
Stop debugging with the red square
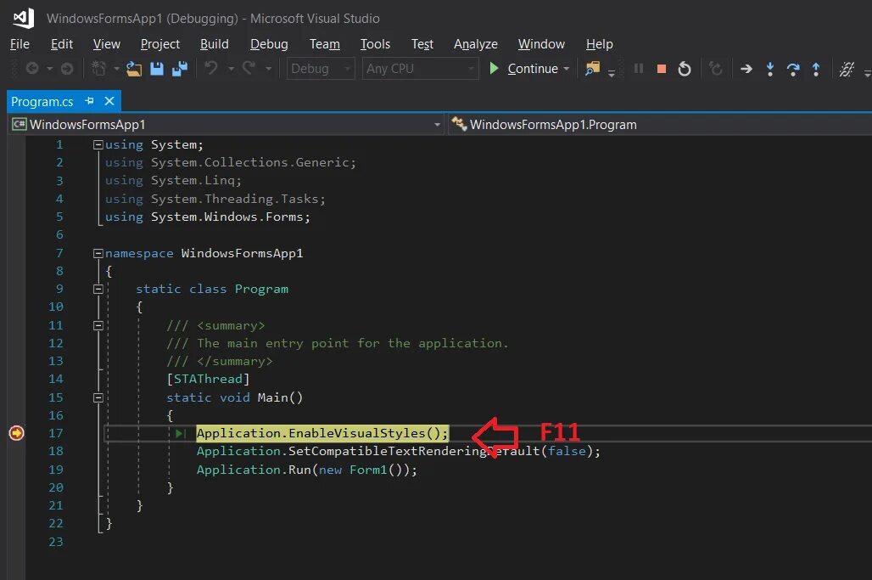[x=662, y=69]
